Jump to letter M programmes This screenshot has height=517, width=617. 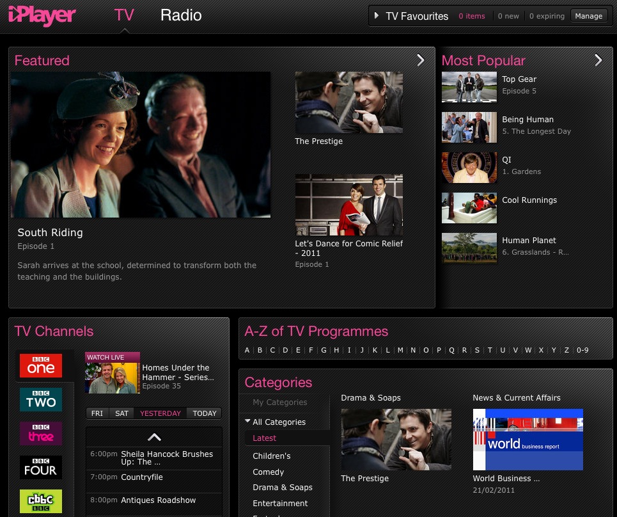pyautogui.click(x=400, y=350)
